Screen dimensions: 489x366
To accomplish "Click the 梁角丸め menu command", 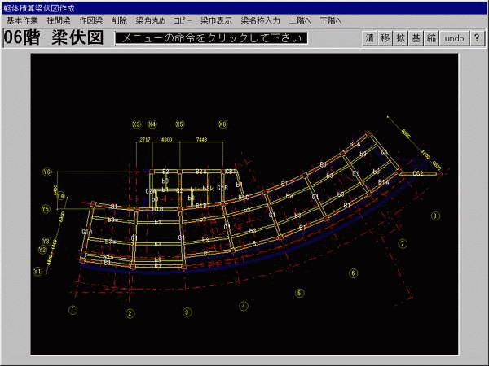I will [x=152, y=20].
